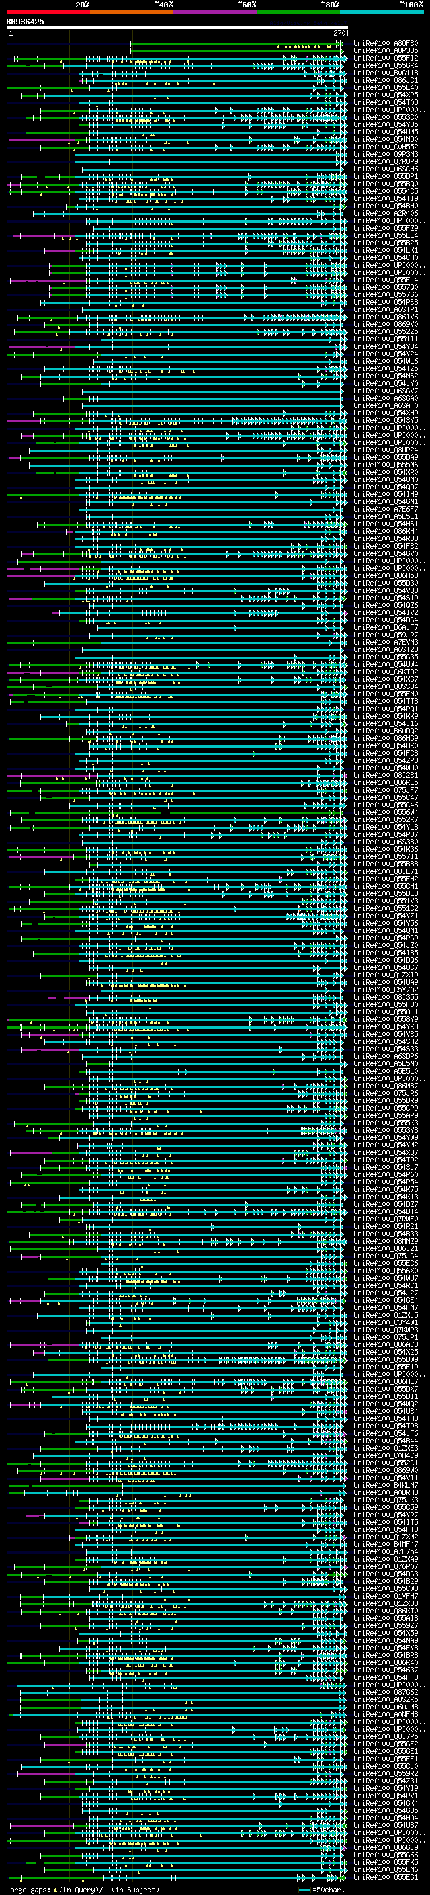Click the purple ~60% identity legend segment
The height and width of the screenshot is (1895, 430).
[216, 13]
